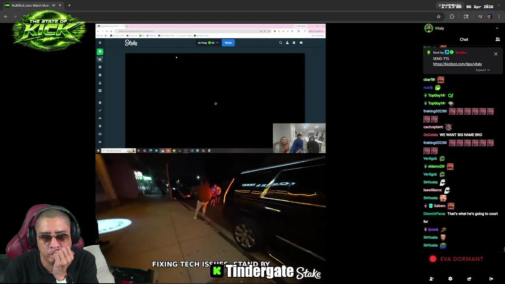
Task: Open the SC currency balance dropdown
Action: [x=208, y=43]
